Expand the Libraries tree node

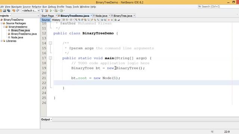1,41
